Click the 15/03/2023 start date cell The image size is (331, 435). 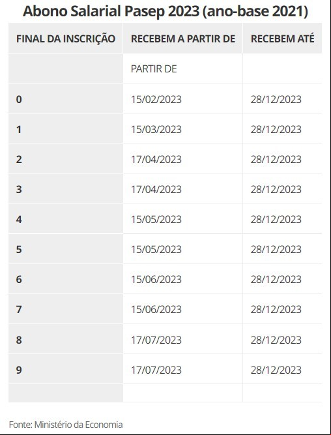coord(183,129)
